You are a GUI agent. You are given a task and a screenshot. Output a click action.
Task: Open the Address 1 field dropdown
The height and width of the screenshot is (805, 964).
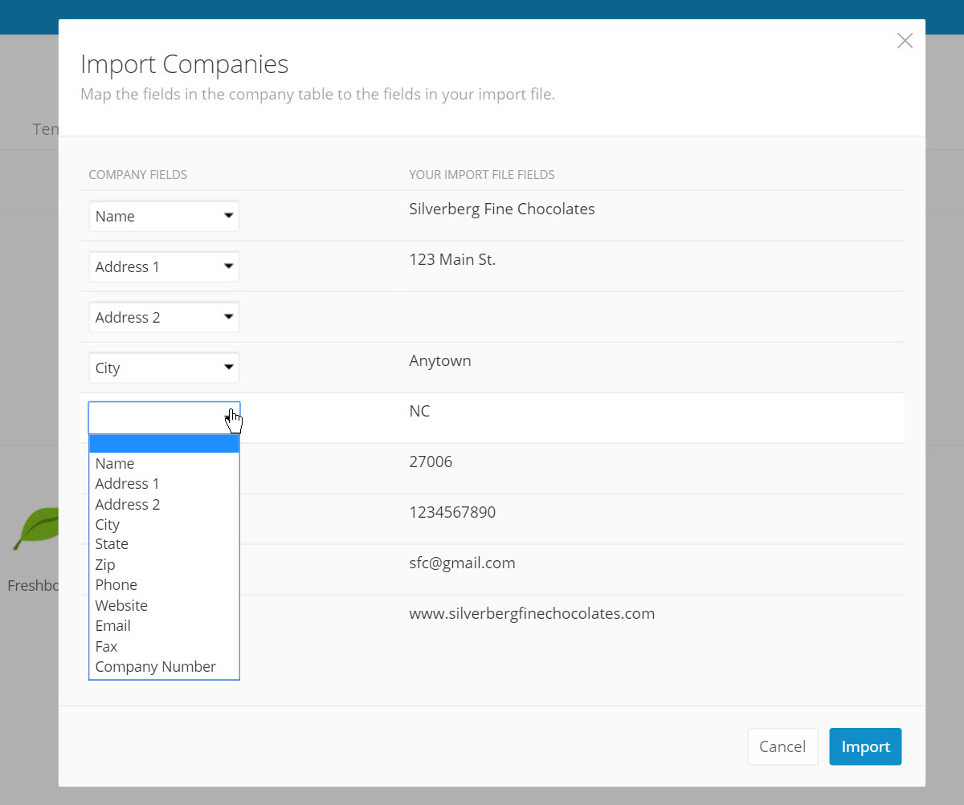pyautogui.click(x=164, y=266)
